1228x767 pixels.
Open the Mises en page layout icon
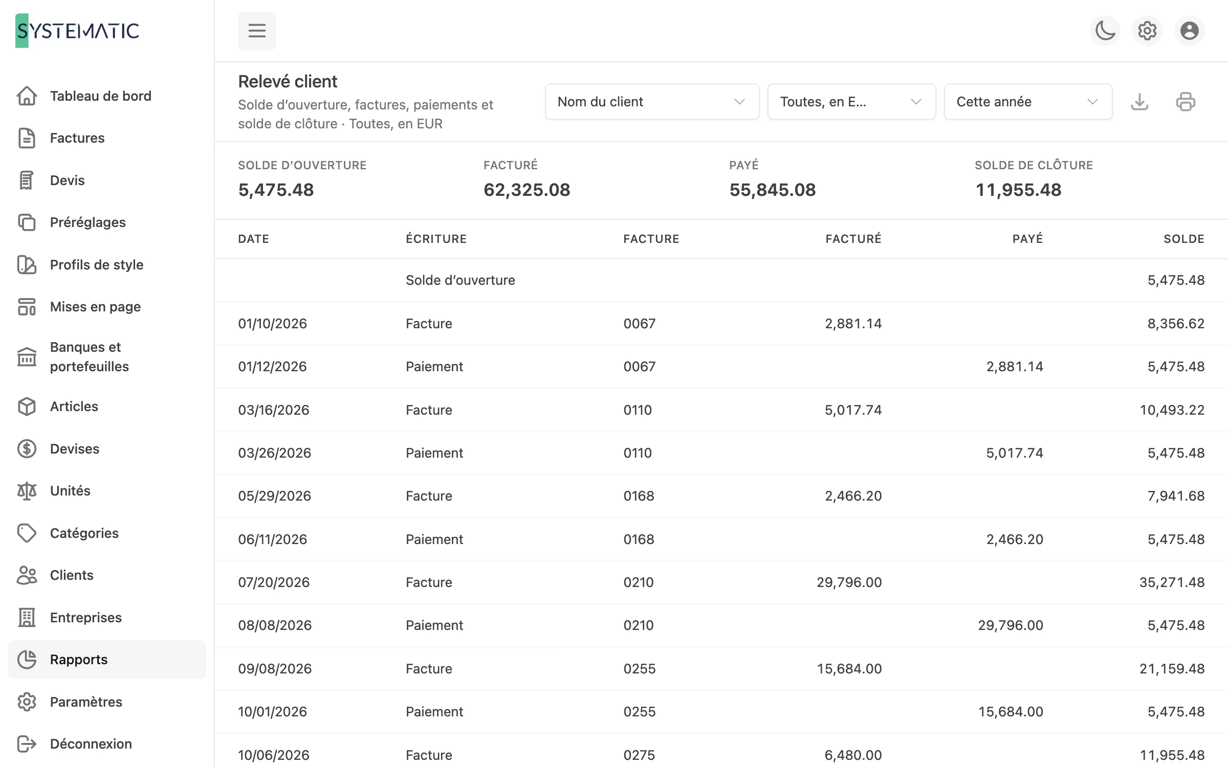27,307
